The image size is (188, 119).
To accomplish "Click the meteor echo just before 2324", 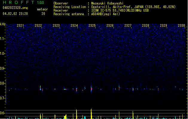I will 77,90.
